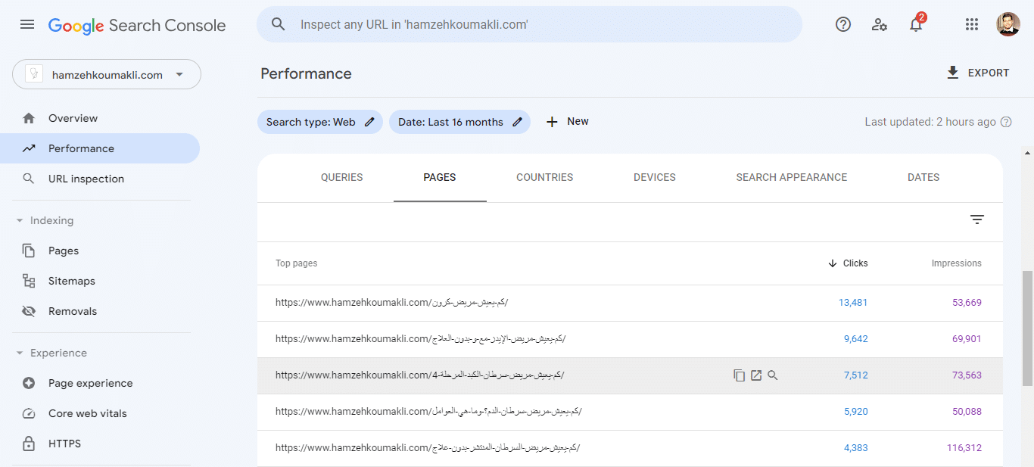Add a New filter
The image size is (1034, 467).
pos(568,122)
